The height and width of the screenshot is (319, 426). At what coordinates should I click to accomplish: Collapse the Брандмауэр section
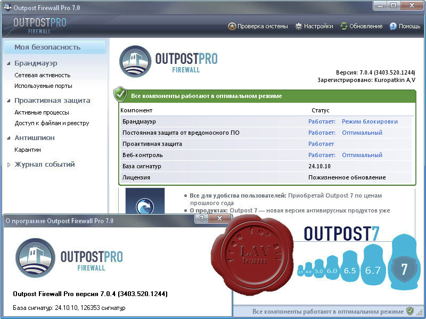coord(9,63)
